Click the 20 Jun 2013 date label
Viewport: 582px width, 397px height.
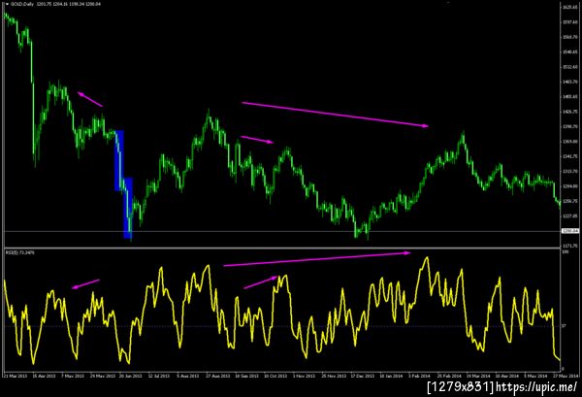click(x=130, y=376)
